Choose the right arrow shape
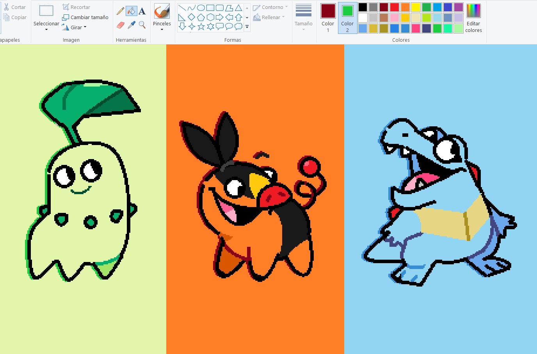Image resolution: width=537 pixels, height=354 pixels. click(220, 17)
